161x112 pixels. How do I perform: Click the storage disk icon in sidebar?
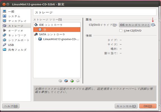[4, 25]
